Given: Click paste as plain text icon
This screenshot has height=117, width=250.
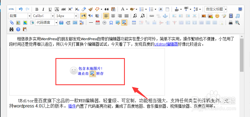Looking at the screenshot, I should pos(113,9).
